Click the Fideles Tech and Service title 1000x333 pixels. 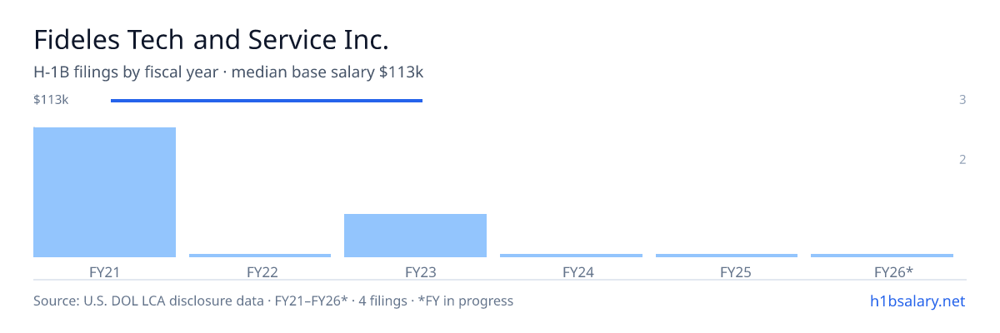tap(211, 39)
